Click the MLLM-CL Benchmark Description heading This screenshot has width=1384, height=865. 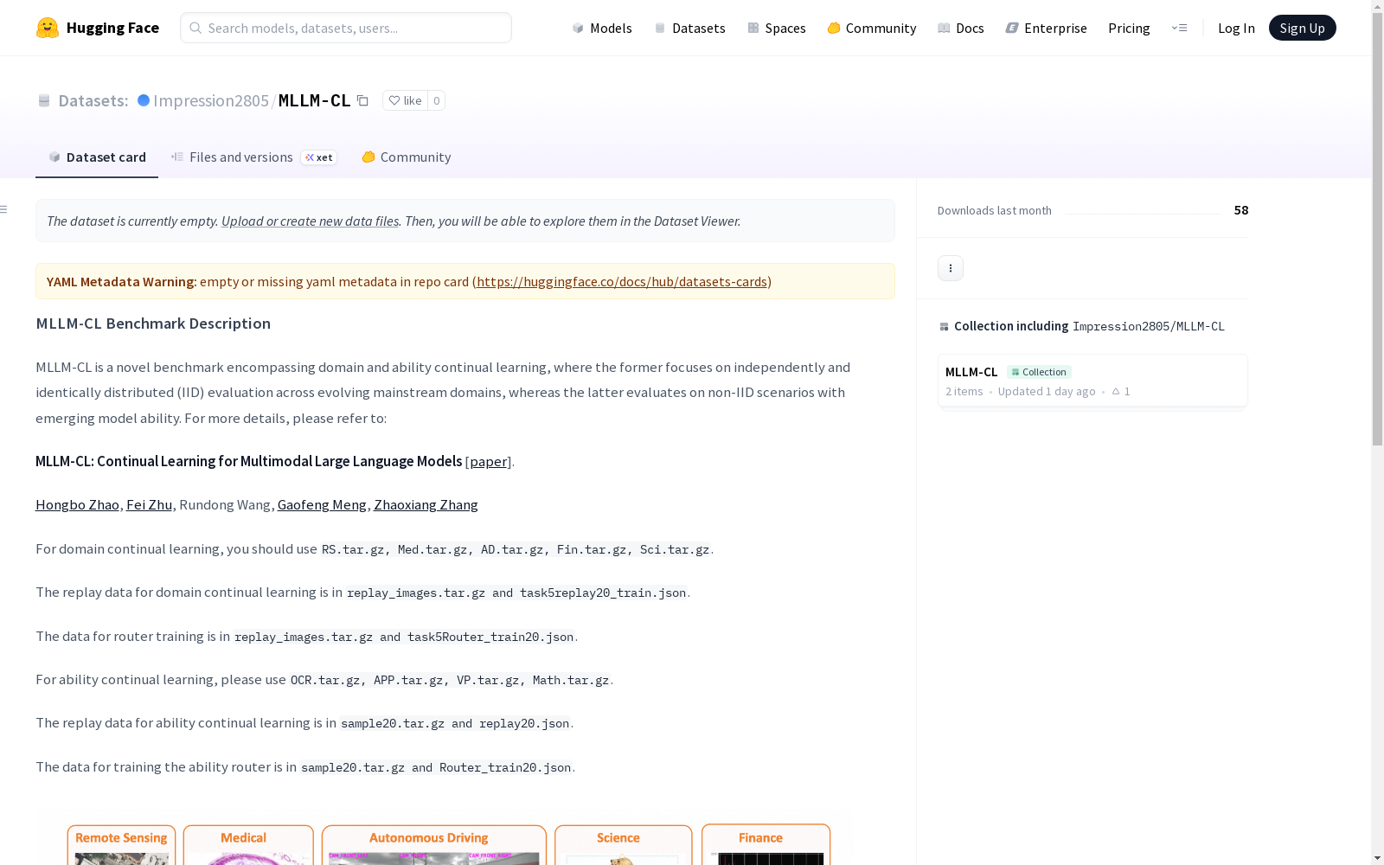[153, 323]
